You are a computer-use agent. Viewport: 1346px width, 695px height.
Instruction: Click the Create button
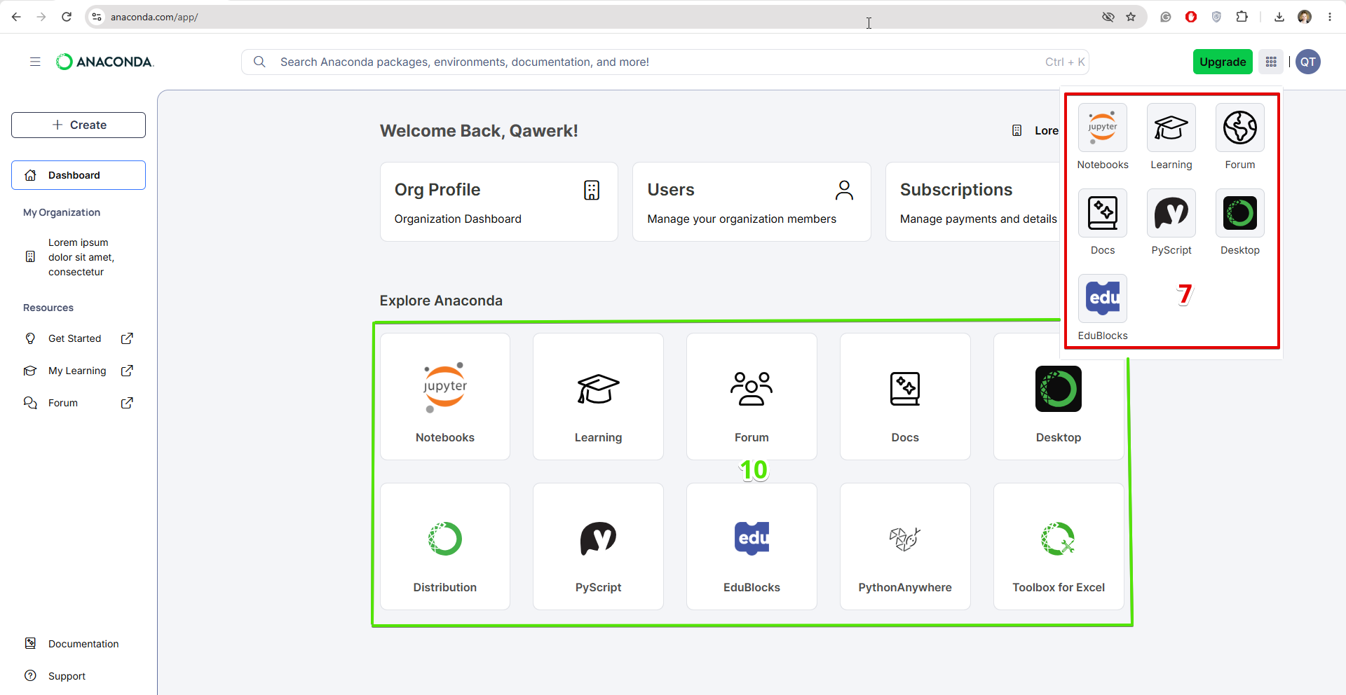(79, 125)
